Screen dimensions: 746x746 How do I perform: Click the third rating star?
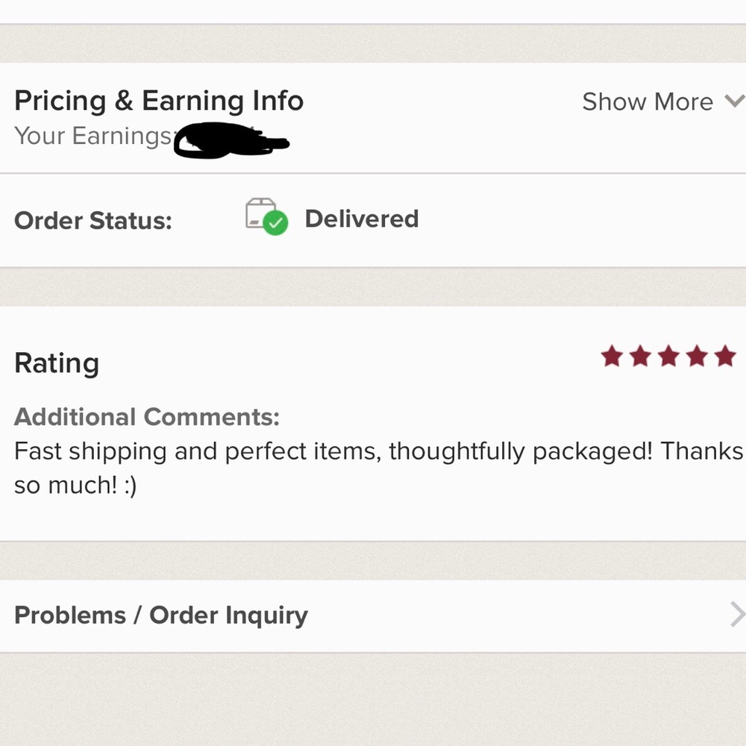click(668, 357)
